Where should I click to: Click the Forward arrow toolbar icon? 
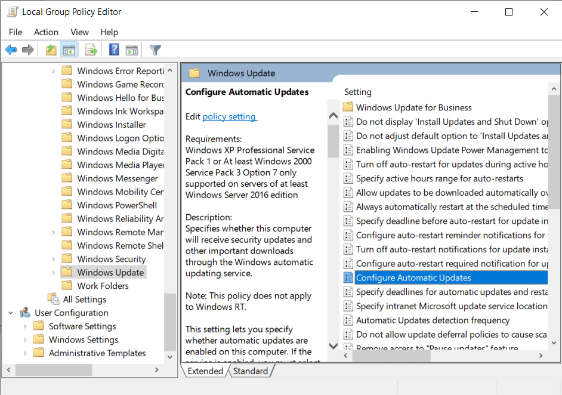28,50
